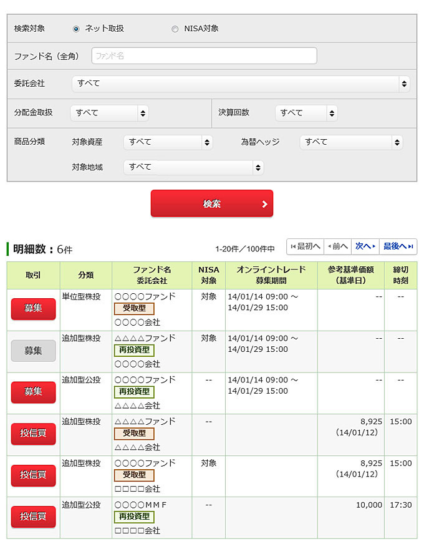This screenshot has width=424, height=554.
Task: Click the 明細数：6件 heading
Action: pos(43,250)
